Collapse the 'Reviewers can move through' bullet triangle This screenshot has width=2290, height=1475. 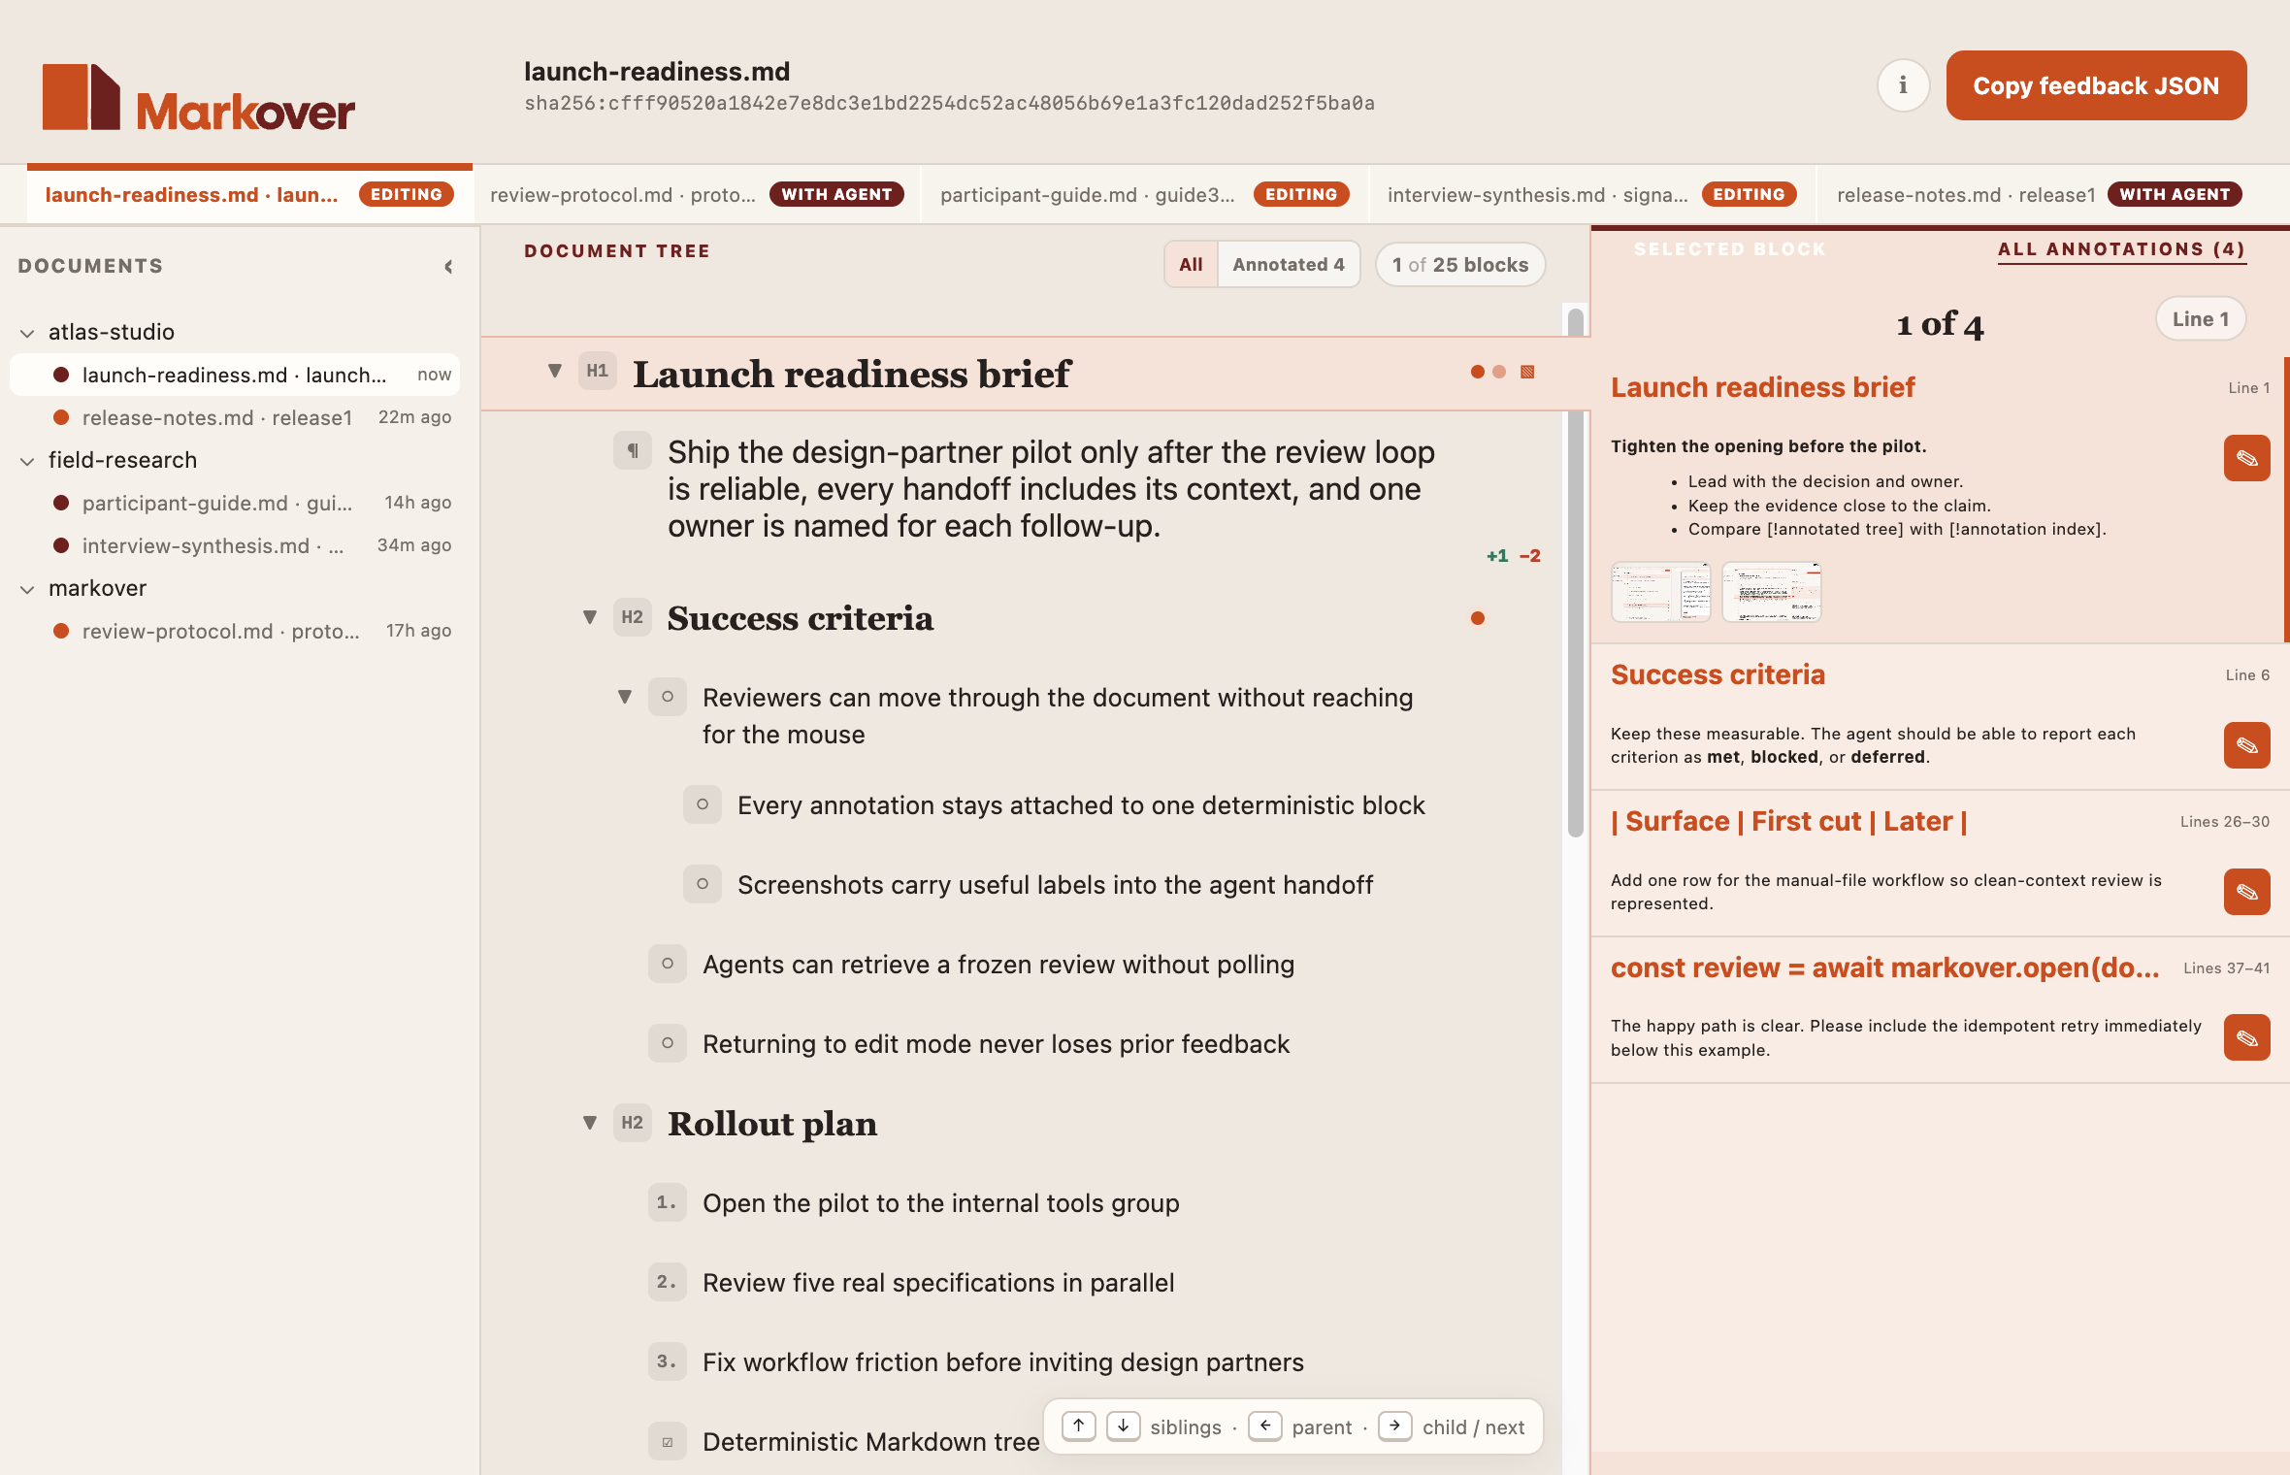pyautogui.click(x=625, y=697)
